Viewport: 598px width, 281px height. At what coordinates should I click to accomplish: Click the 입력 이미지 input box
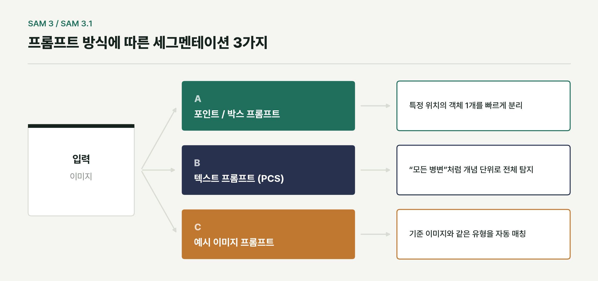point(81,170)
